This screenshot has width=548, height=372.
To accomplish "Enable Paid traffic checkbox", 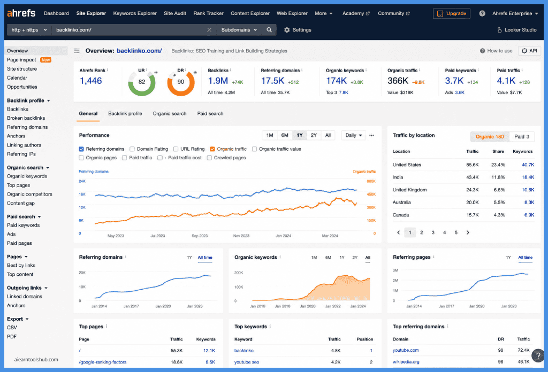I will [x=124, y=158].
